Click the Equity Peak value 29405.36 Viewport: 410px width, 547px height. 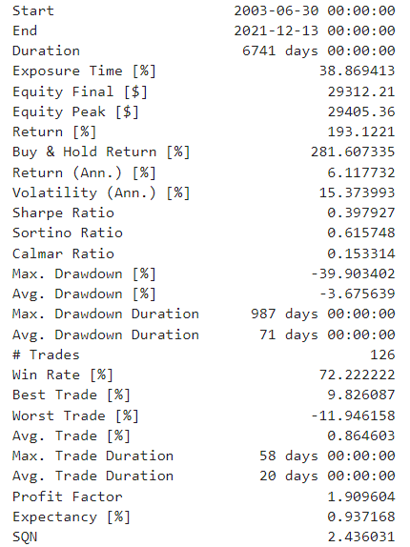(x=361, y=112)
